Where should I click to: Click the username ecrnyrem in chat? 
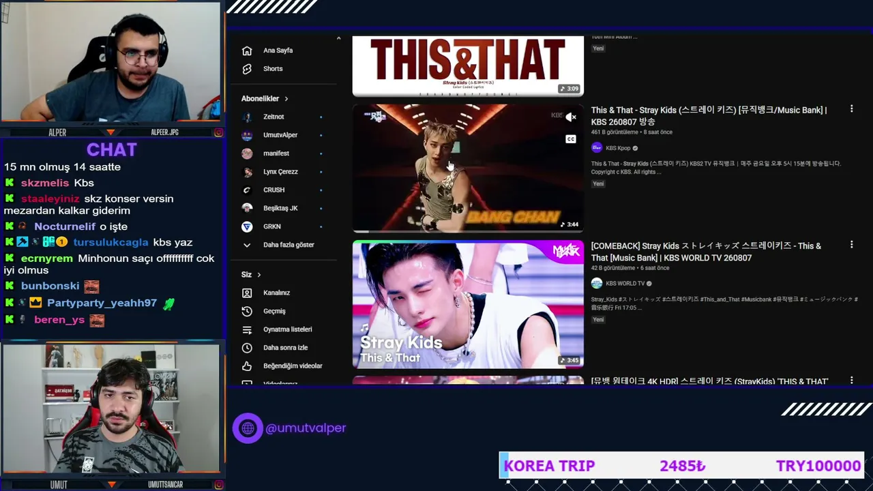tap(46, 258)
